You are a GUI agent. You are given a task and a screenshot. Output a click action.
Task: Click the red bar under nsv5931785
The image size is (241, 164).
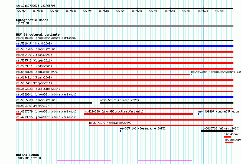125,52
